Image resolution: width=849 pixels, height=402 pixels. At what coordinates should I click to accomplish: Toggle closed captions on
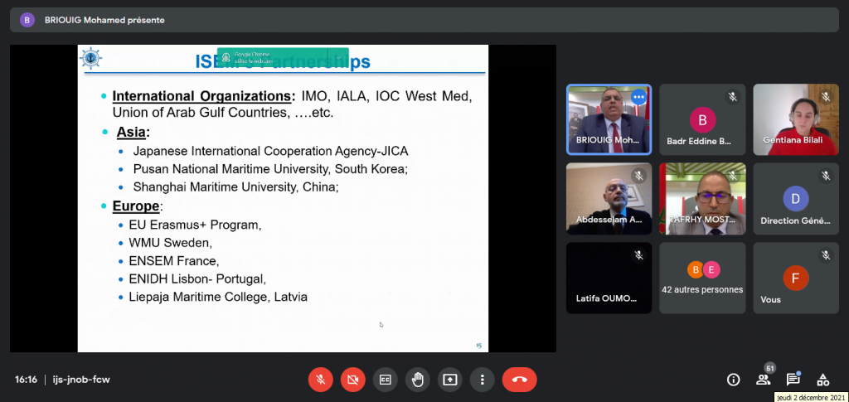click(385, 380)
